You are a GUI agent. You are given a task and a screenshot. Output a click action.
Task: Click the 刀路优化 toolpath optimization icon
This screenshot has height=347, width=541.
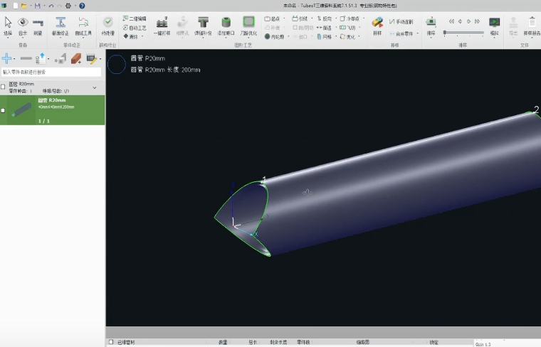pos(248,26)
